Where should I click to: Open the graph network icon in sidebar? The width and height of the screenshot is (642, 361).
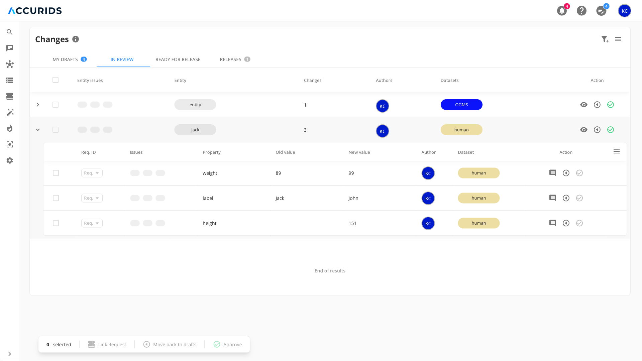pyautogui.click(x=10, y=64)
